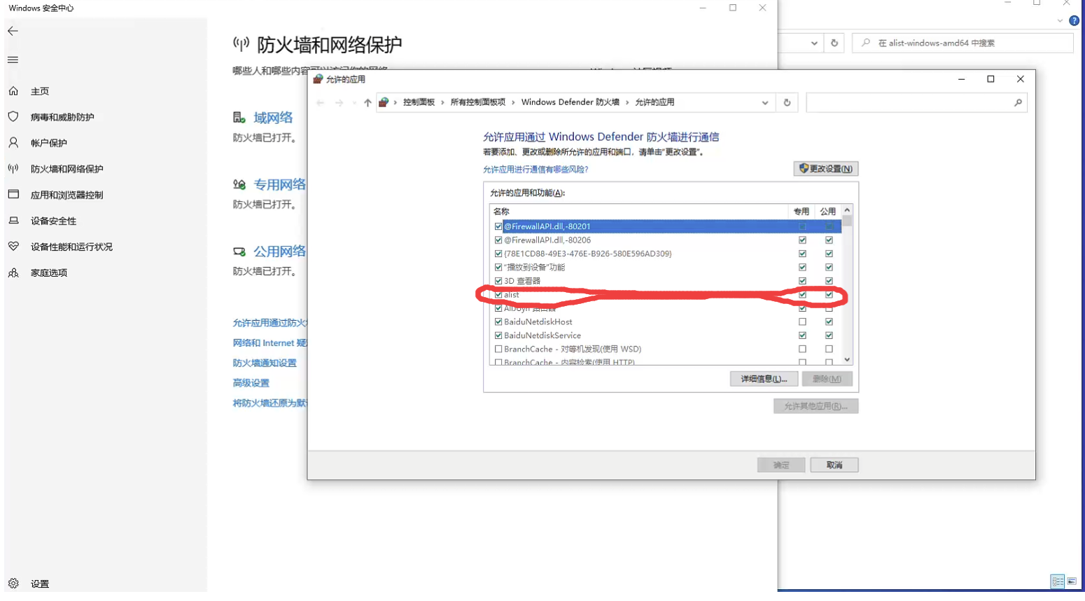1085x601 pixels.
Task: Toggle 公用 checkbox for "播放到设备"功能
Action: click(x=829, y=267)
